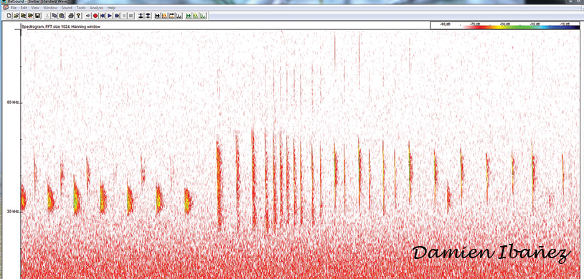Image resolution: width=584 pixels, height=279 pixels.
Task: Click the orange spectrogram analysis icon
Action: tap(164, 16)
